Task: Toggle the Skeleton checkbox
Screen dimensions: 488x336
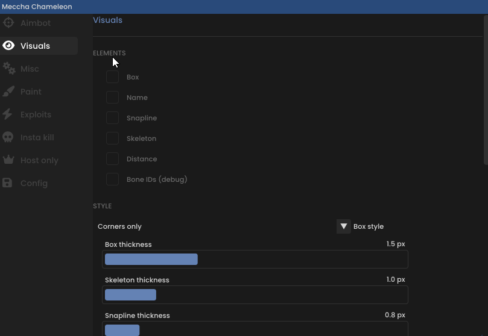Action: click(x=112, y=138)
